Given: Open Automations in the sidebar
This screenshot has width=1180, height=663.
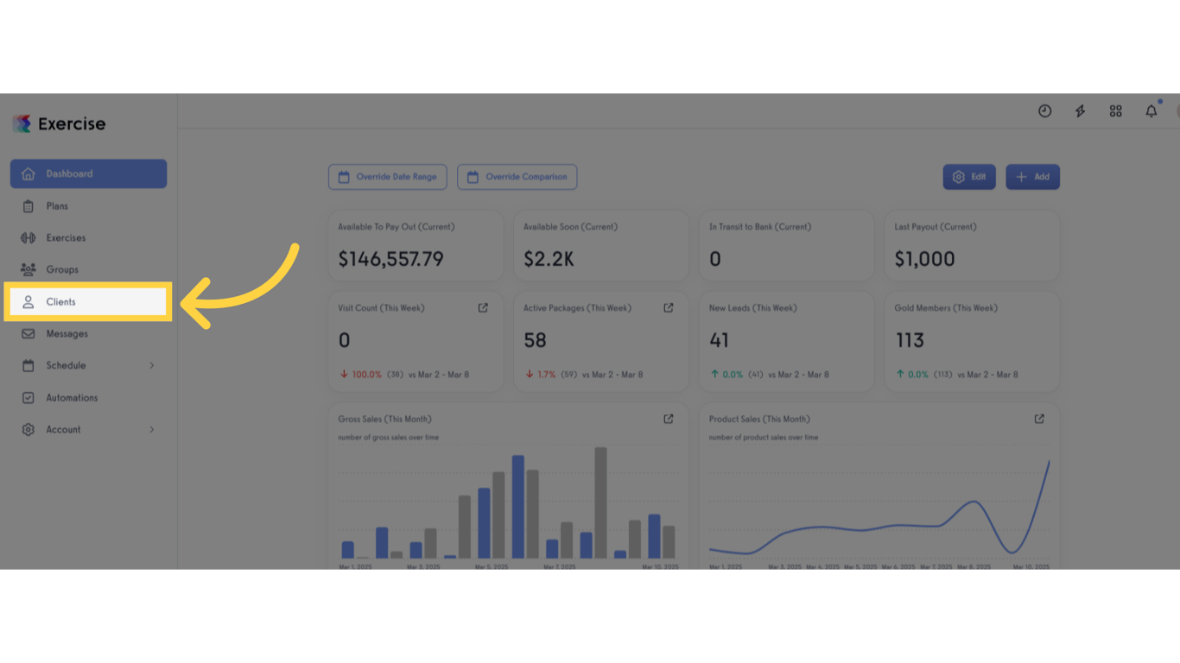Looking at the screenshot, I should click(x=88, y=398).
